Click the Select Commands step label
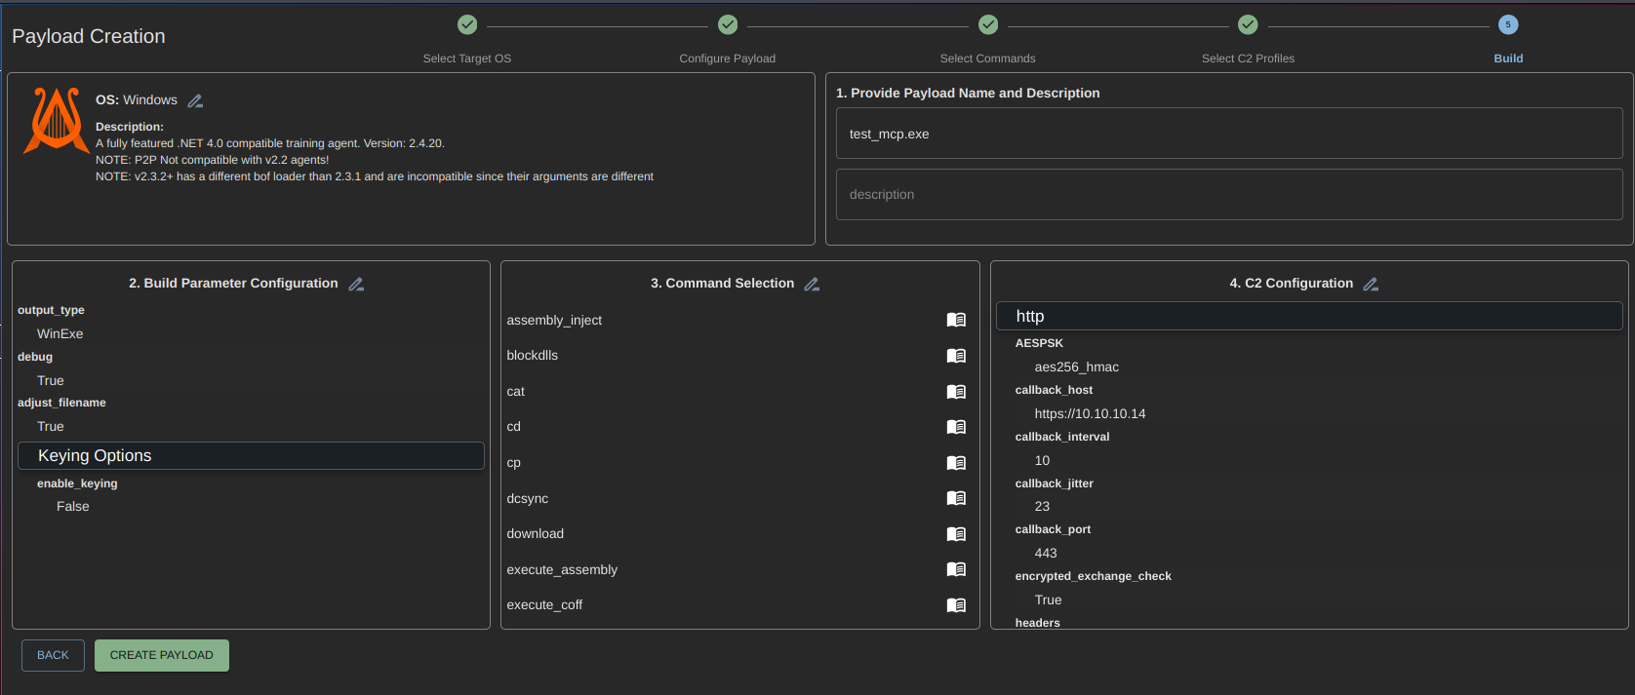This screenshot has height=695, width=1635. pyautogui.click(x=988, y=58)
